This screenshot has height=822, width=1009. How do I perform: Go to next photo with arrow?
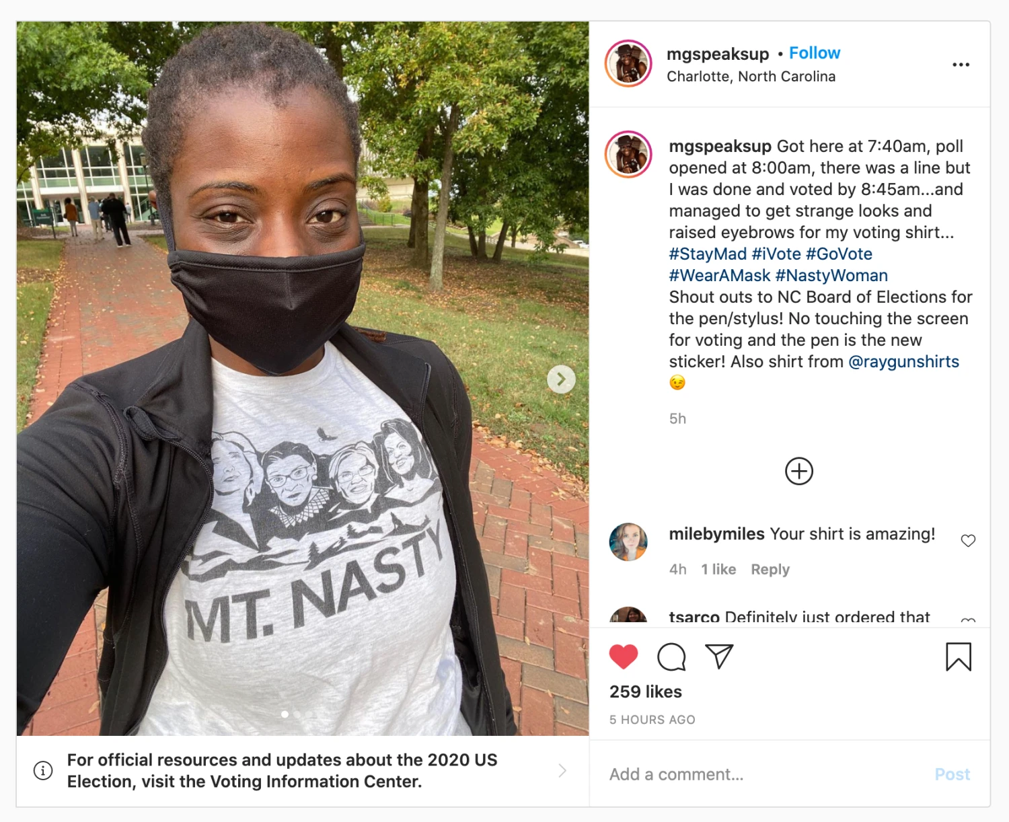click(561, 379)
